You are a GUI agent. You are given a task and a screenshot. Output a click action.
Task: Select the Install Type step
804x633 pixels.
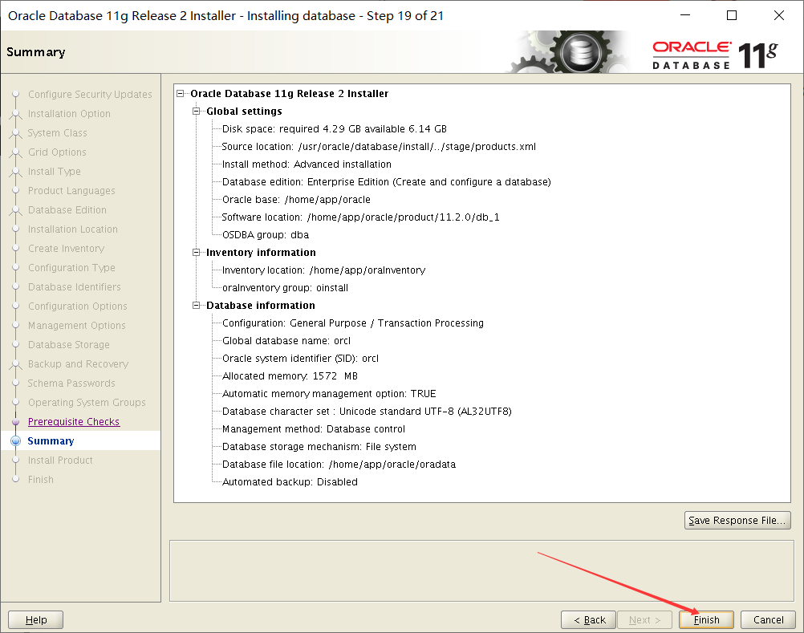54,171
